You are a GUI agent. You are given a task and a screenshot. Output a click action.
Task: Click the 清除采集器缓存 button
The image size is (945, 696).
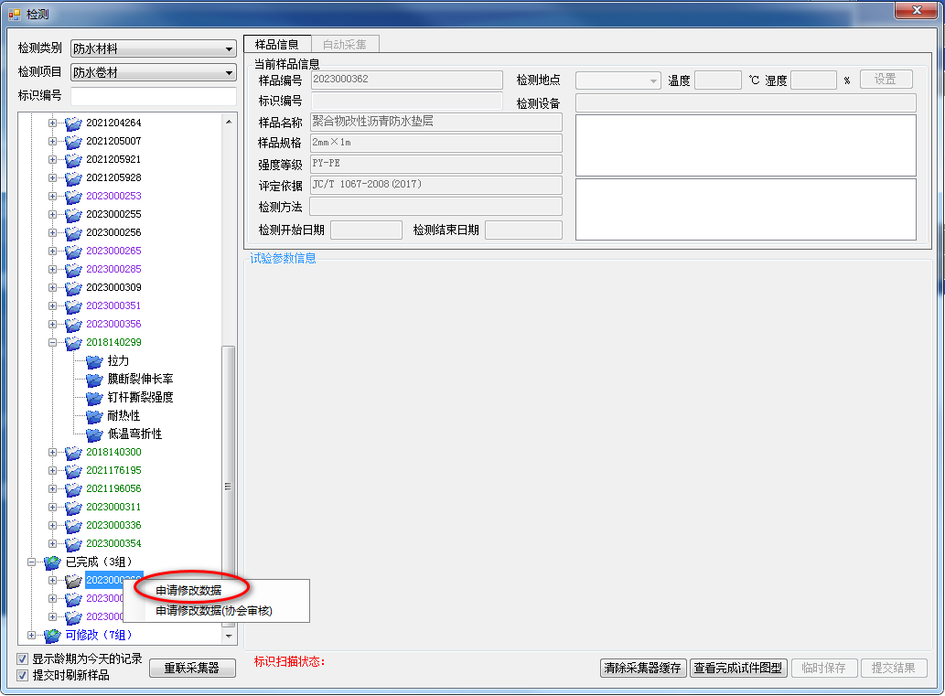point(642,668)
